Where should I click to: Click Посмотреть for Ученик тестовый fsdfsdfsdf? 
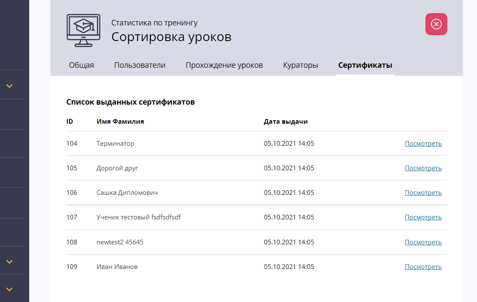[423, 217]
